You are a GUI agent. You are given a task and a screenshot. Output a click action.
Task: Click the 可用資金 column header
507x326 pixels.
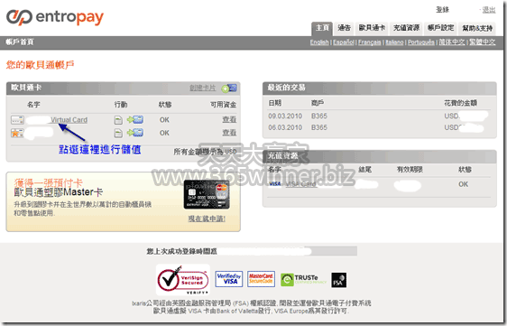[223, 105]
